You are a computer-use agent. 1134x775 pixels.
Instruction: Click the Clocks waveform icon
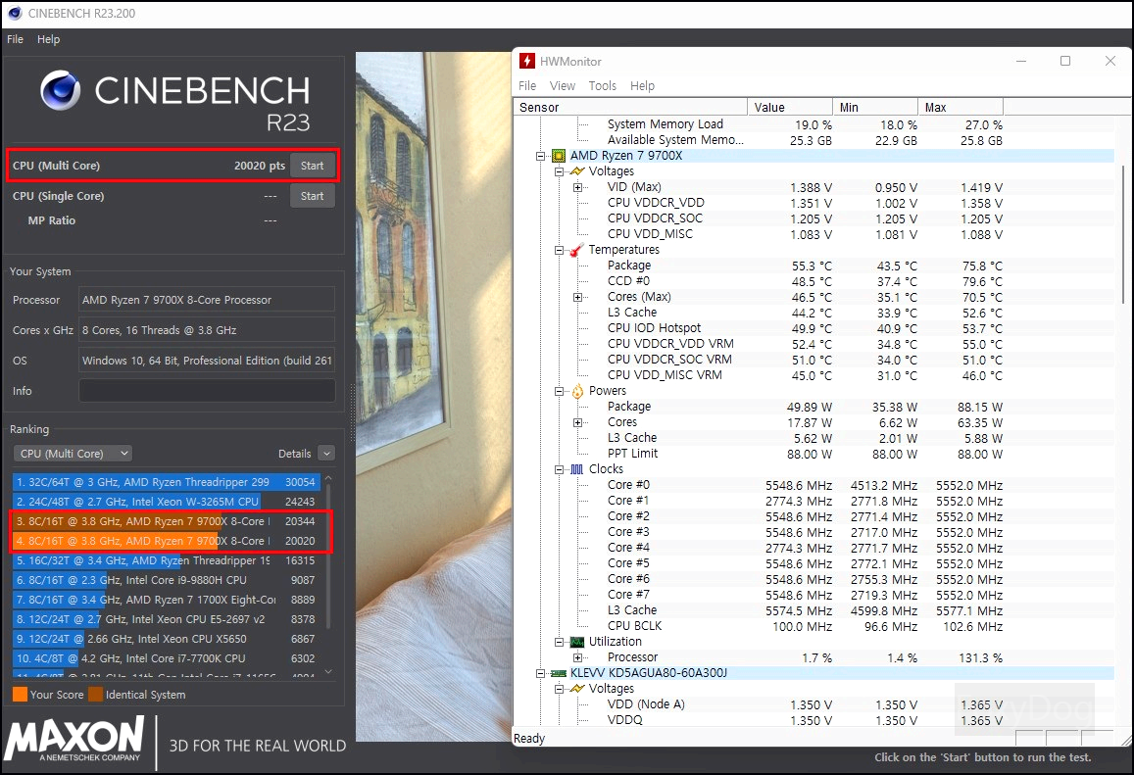click(x=577, y=469)
